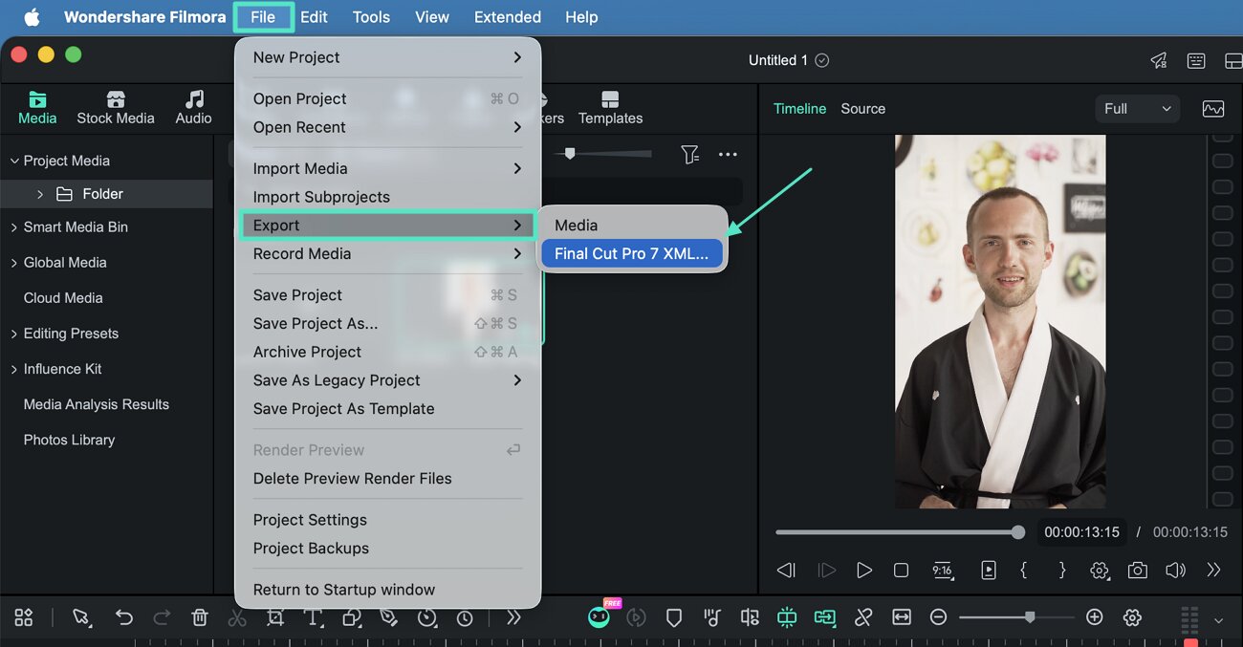The height and width of the screenshot is (647, 1243).
Task: Take a snapshot with the camera icon
Action: point(1137,571)
